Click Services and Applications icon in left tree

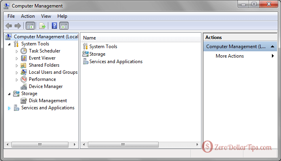(17, 108)
